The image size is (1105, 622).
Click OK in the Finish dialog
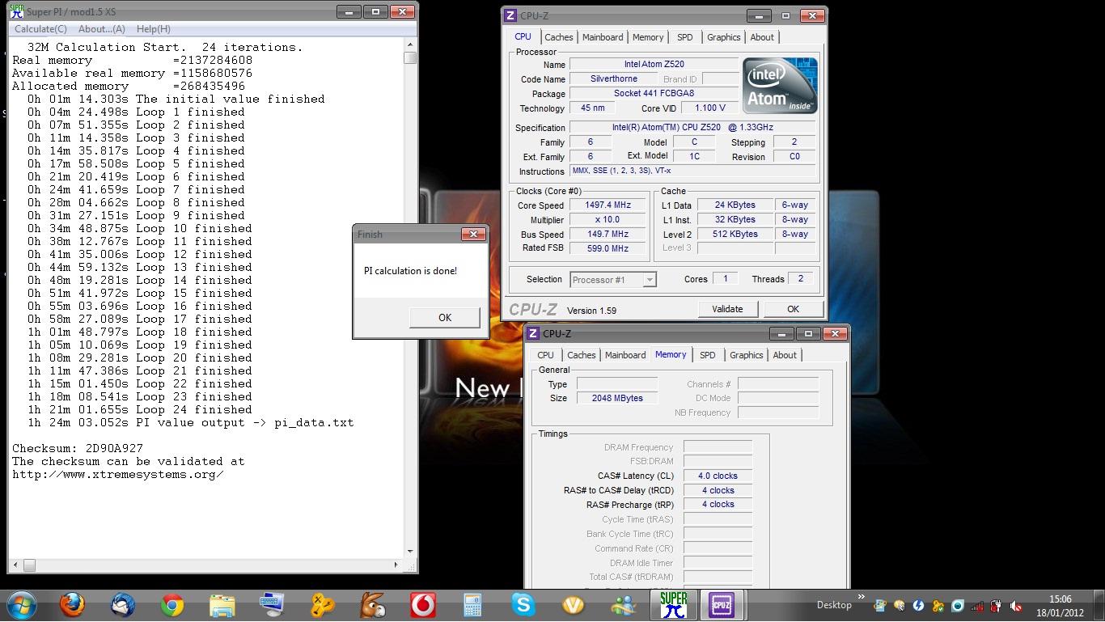pos(445,318)
